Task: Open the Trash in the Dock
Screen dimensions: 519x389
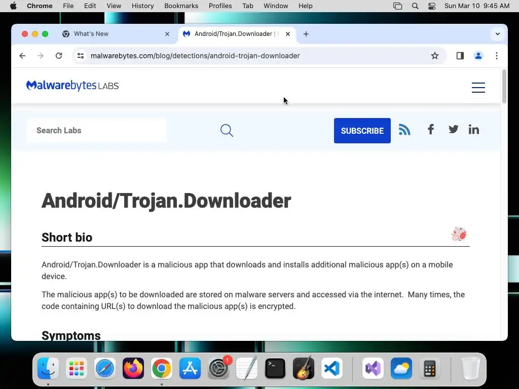Action: 470,368
